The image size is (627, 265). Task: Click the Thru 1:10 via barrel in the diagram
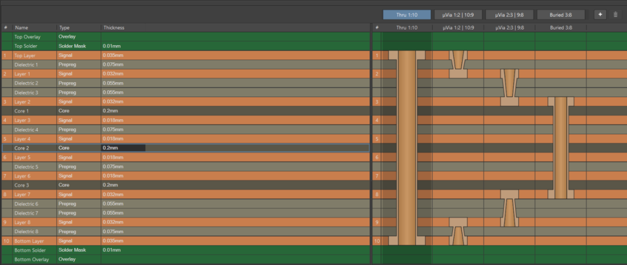point(406,148)
